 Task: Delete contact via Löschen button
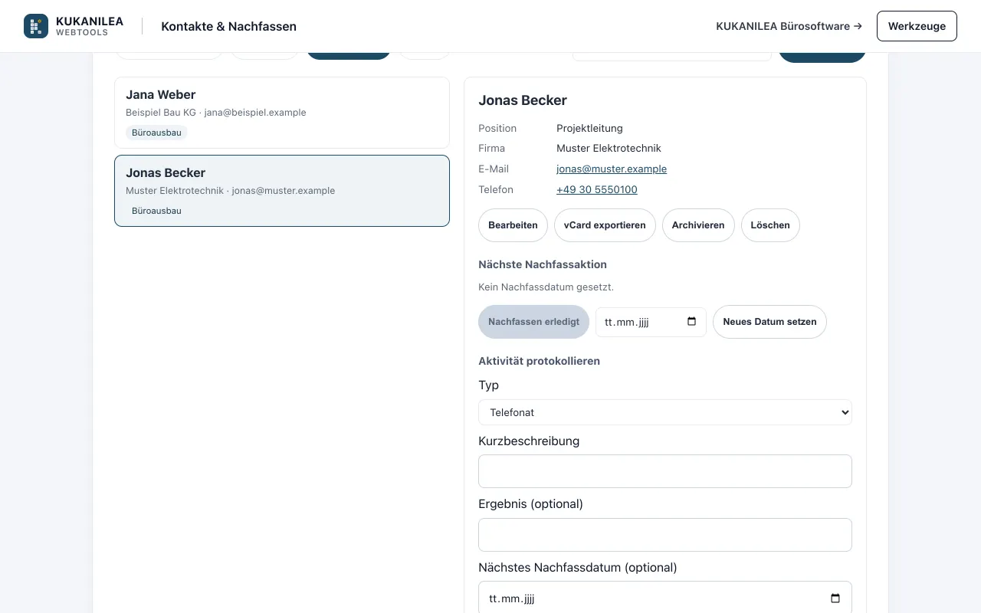(770, 225)
